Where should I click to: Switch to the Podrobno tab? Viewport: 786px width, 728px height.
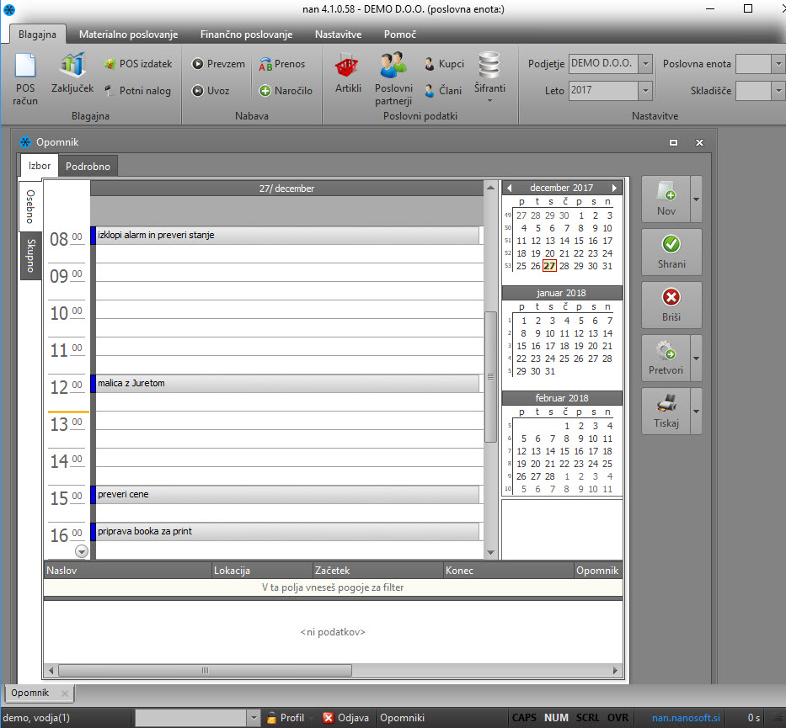88,167
